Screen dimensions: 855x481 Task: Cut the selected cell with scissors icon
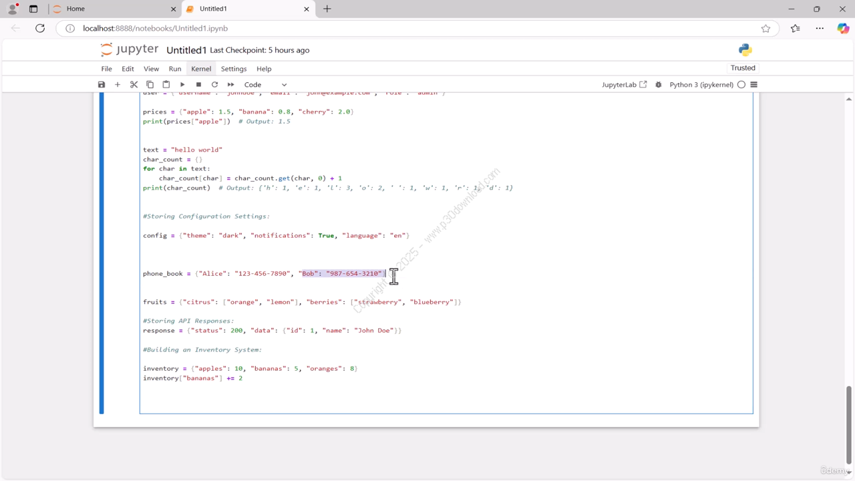coord(134,85)
